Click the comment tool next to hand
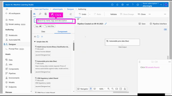This screenshot has width=172, height=96. [x=95, y=89]
